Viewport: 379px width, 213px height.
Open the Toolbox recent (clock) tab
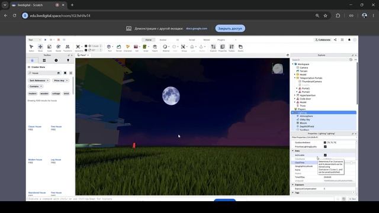(x=56, y=60)
